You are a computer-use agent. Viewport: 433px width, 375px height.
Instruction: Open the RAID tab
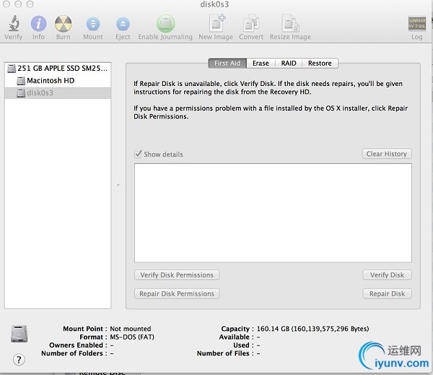pos(289,64)
